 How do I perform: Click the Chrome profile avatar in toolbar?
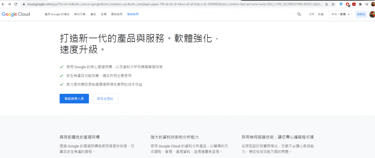click(372, 4)
